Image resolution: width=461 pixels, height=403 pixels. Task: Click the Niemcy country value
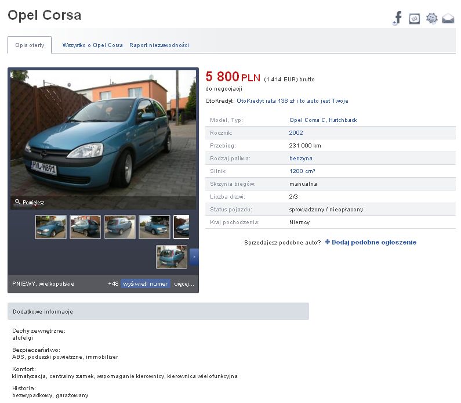[x=299, y=222]
